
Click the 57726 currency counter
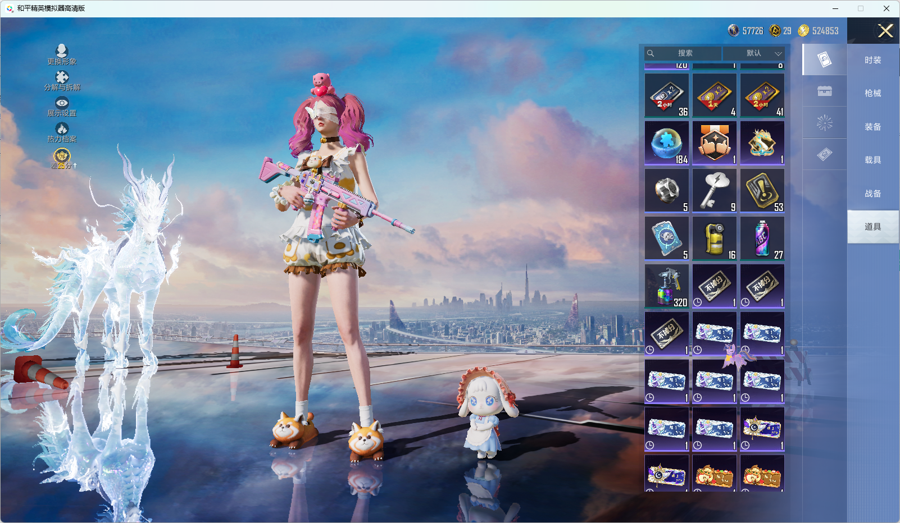tap(746, 31)
